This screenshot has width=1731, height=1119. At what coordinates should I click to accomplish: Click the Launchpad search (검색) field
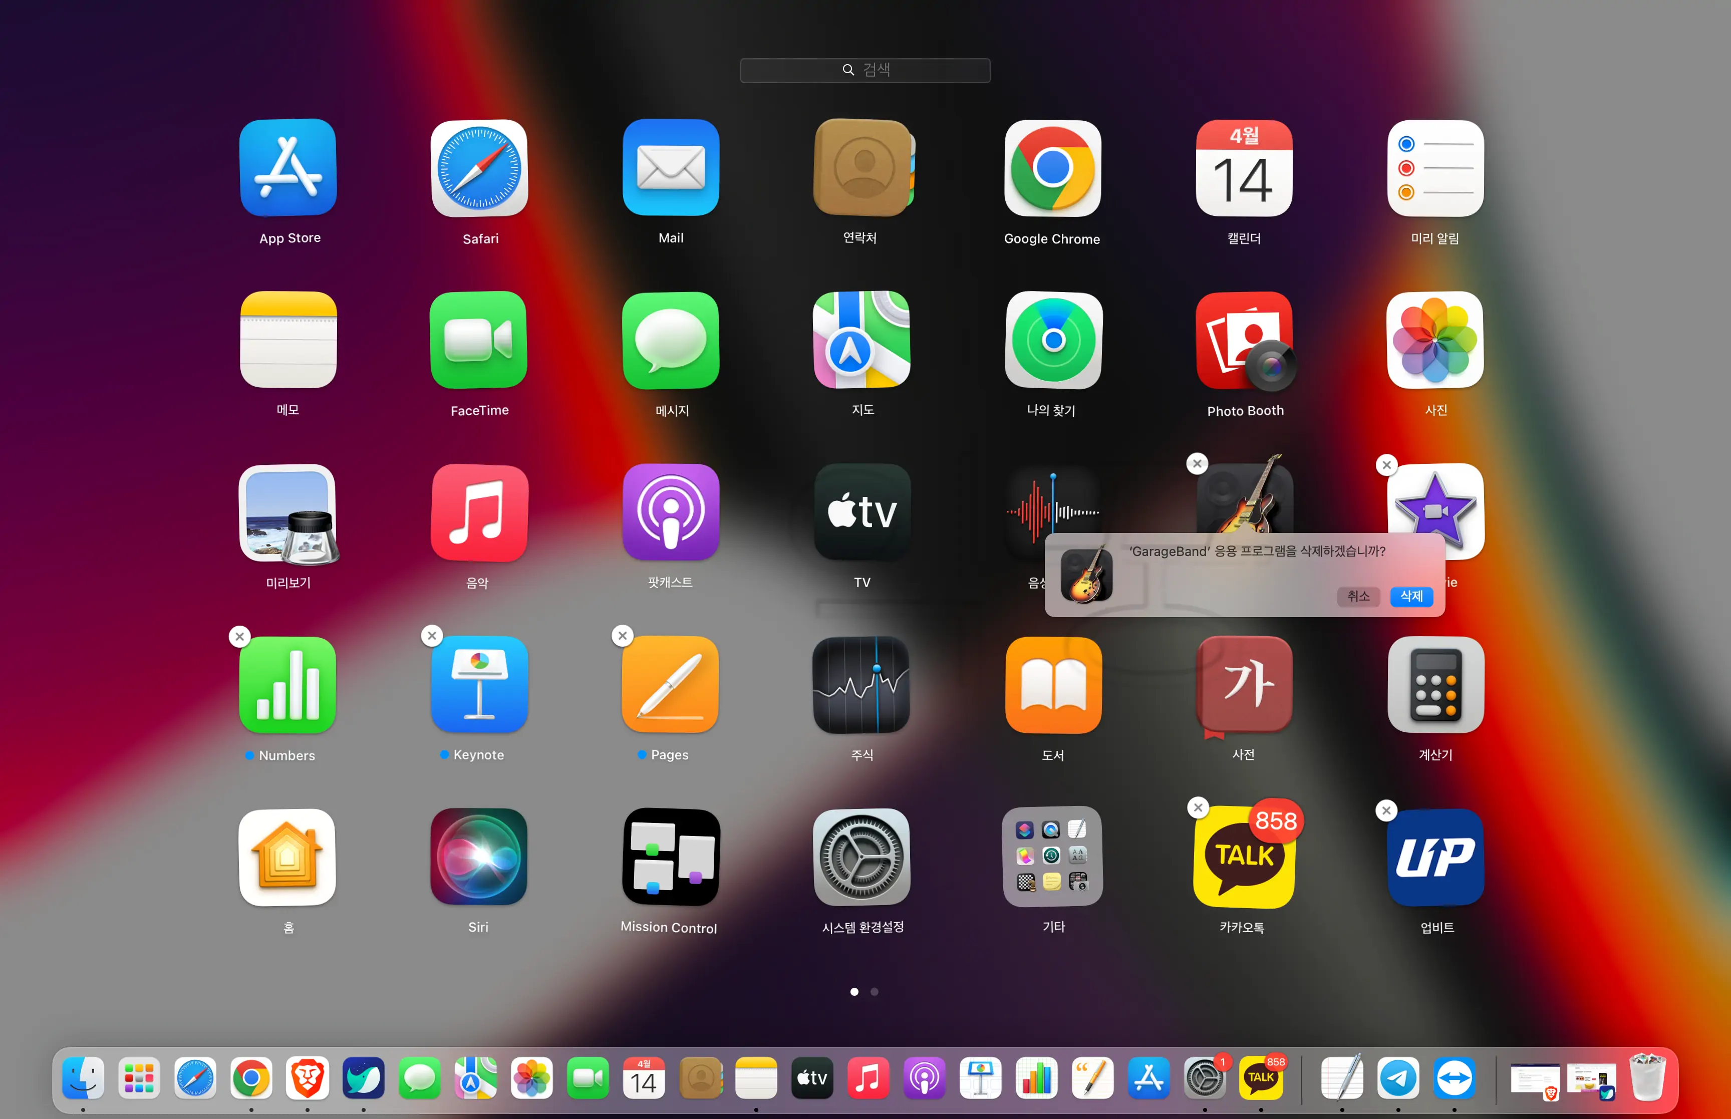864,71
